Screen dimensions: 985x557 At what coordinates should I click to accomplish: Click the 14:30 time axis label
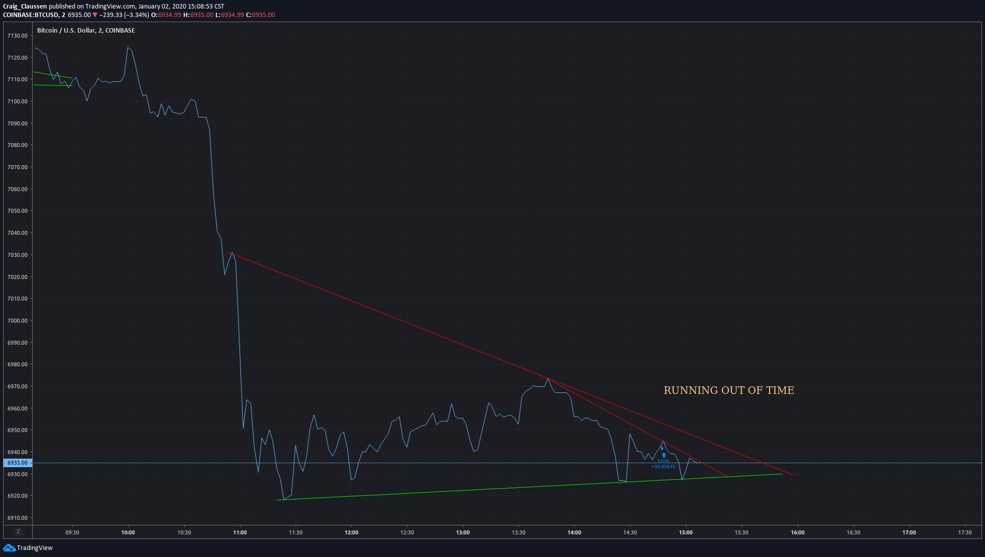pyautogui.click(x=630, y=532)
